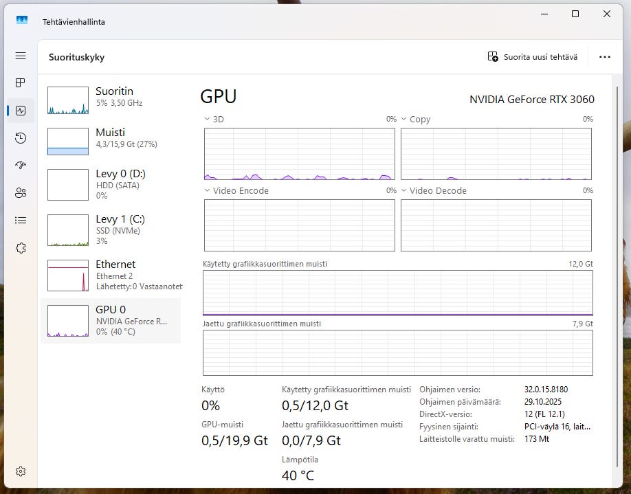Click Käytetty grafiikkasuorittimen muisti graph
631x494 pixels.
click(397, 293)
